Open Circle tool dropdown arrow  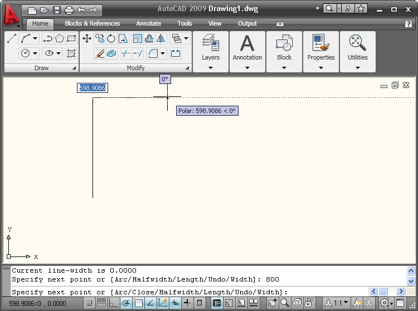coord(35,53)
